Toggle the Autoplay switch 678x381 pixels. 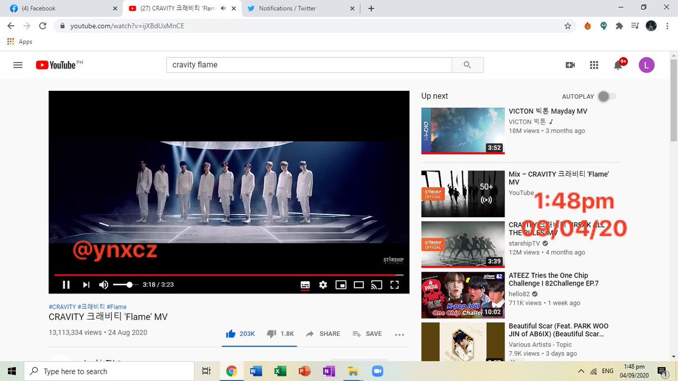point(607,97)
